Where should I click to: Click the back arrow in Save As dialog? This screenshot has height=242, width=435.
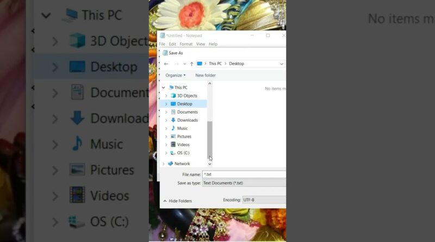coord(166,64)
